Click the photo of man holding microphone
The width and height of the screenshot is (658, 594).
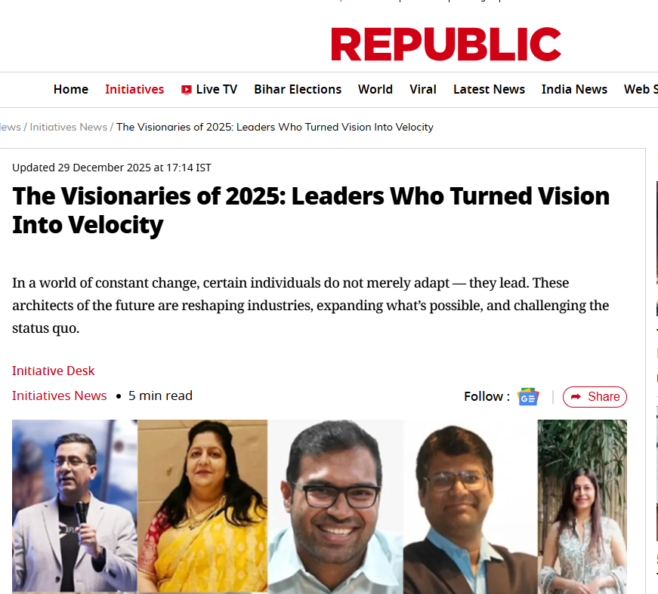(x=74, y=506)
